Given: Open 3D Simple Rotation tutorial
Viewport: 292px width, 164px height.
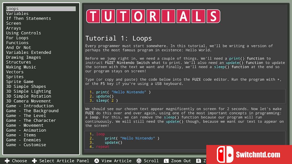Looking at the screenshot, I should [x=28, y=96].
